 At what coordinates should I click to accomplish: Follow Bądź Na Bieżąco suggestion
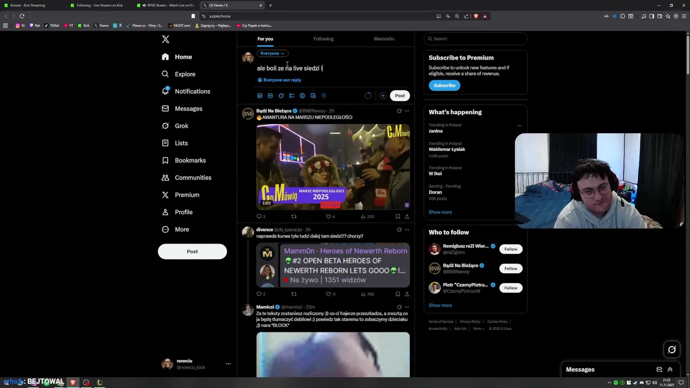(510, 268)
